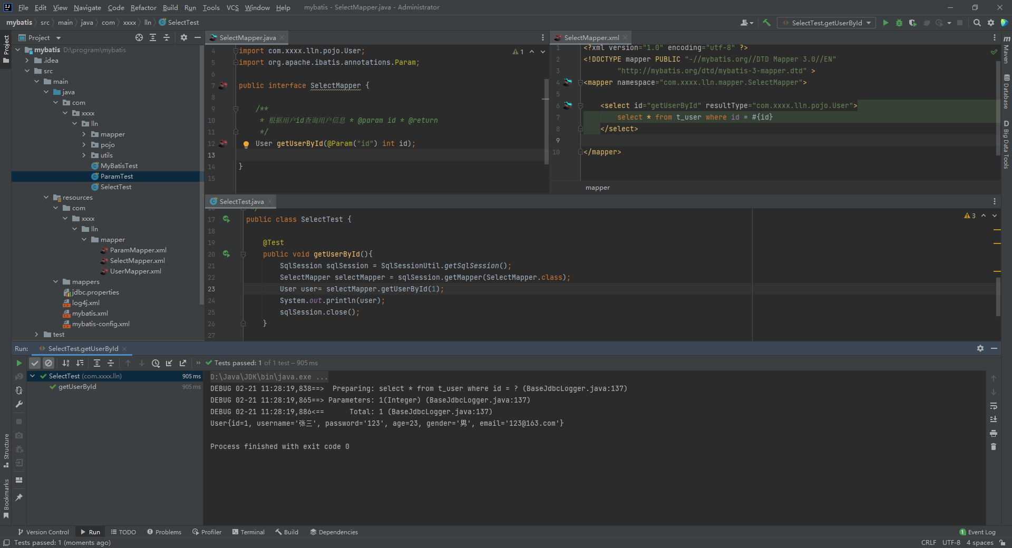Open the Event Log
Image resolution: width=1012 pixels, height=548 pixels.
click(978, 532)
